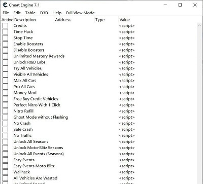Check the Visible All Vehicles checkbox

click(x=5, y=75)
